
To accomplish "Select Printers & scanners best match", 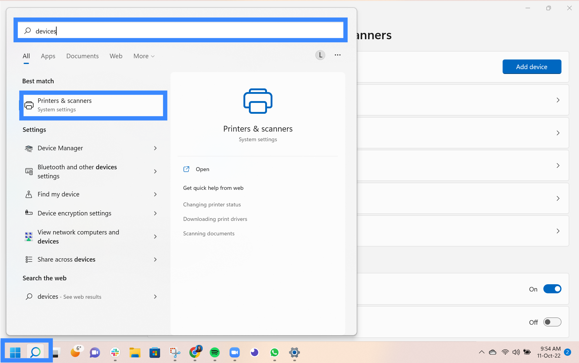I will tap(93, 105).
